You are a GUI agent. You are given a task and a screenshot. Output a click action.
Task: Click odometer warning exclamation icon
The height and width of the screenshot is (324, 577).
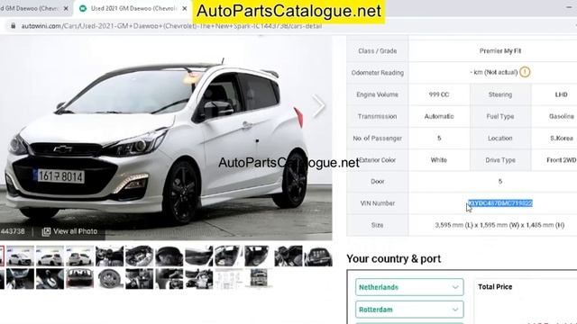click(525, 72)
